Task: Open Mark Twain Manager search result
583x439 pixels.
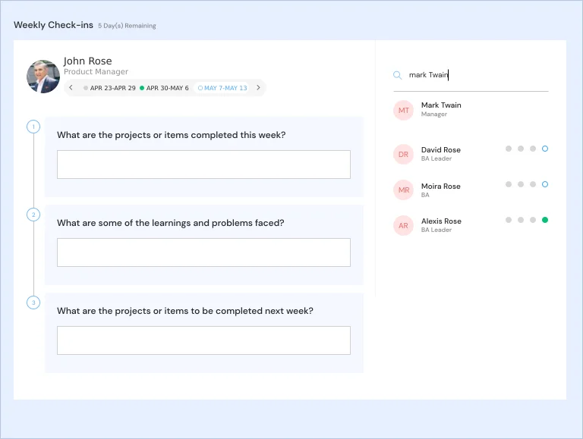Action: click(x=441, y=109)
